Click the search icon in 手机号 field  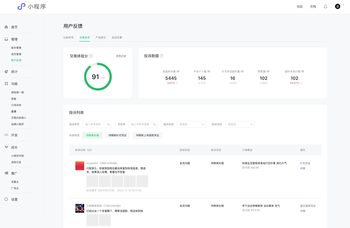click(154, 124)
